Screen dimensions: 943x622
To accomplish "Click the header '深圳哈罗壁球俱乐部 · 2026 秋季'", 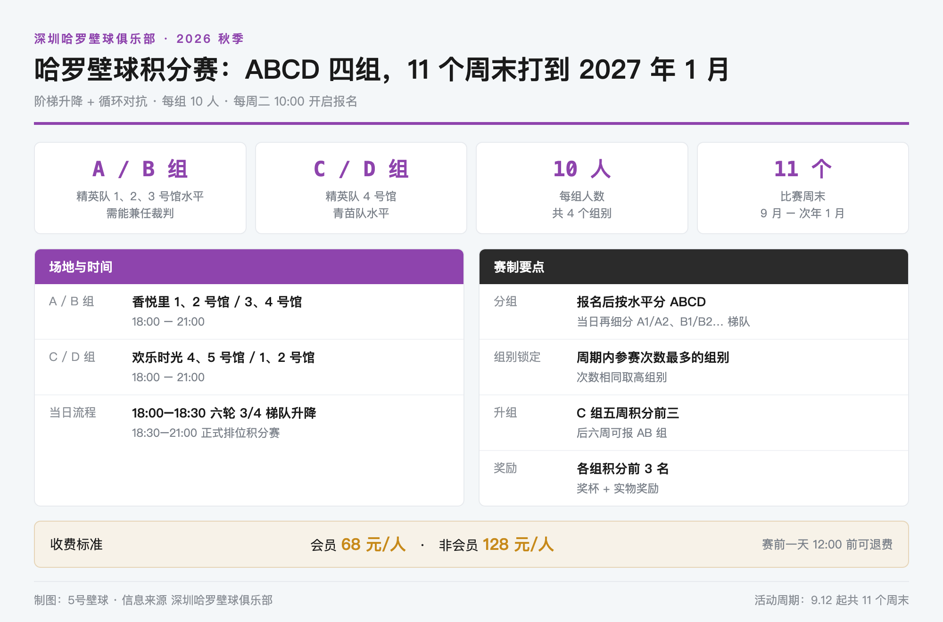I will tap(139, 39).
